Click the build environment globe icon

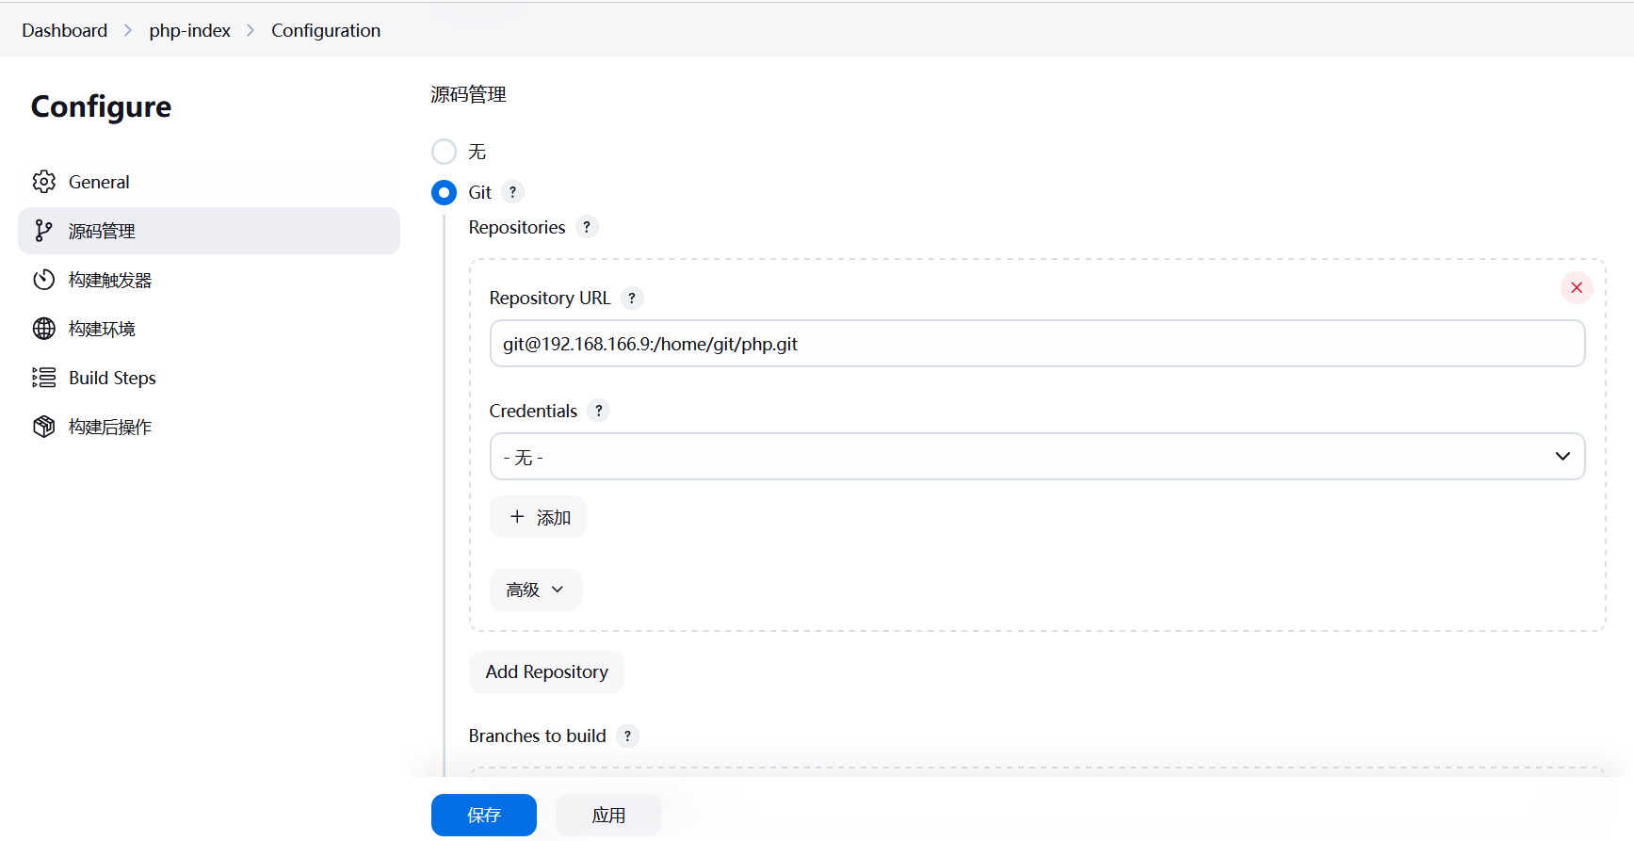[x=44, y=329]
